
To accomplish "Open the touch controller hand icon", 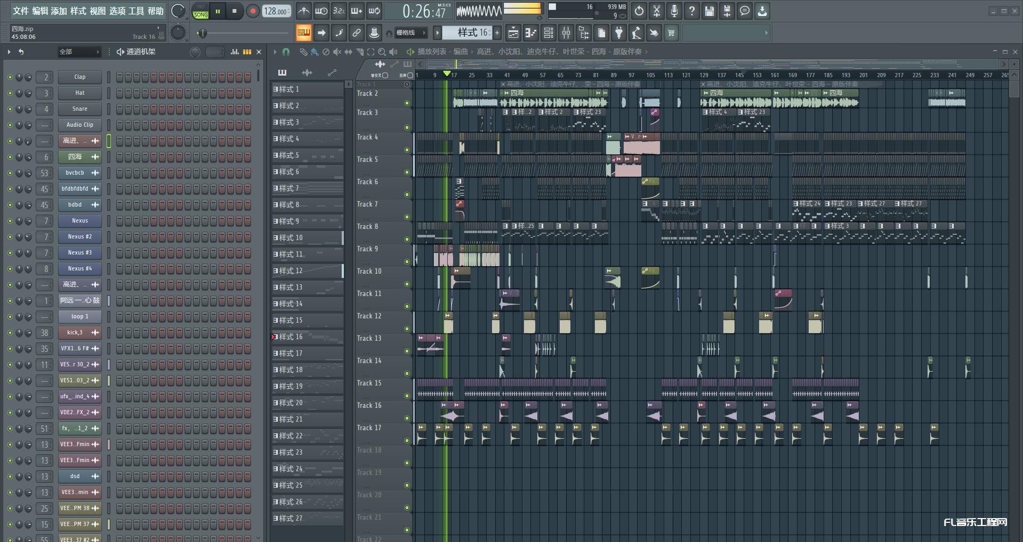I will point(654,33).
